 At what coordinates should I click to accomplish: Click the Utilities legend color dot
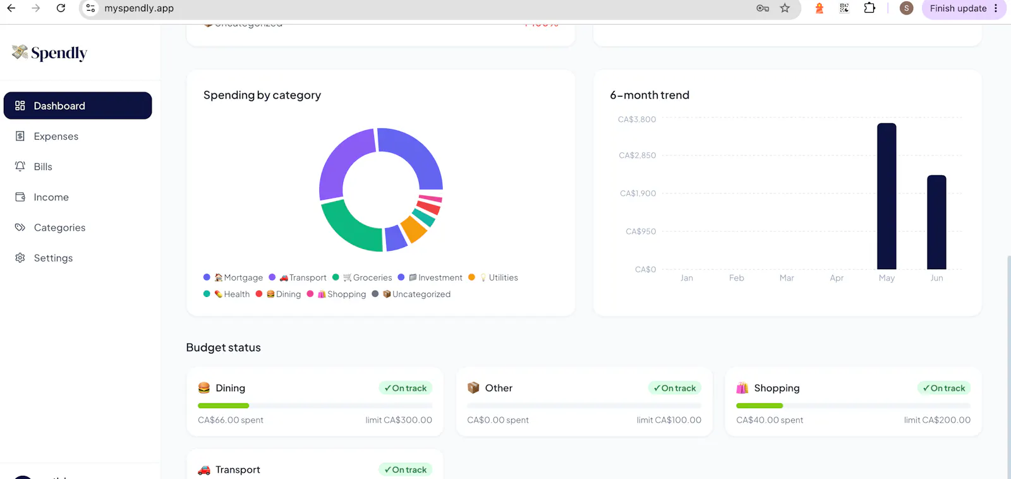(x=471, y=277)
